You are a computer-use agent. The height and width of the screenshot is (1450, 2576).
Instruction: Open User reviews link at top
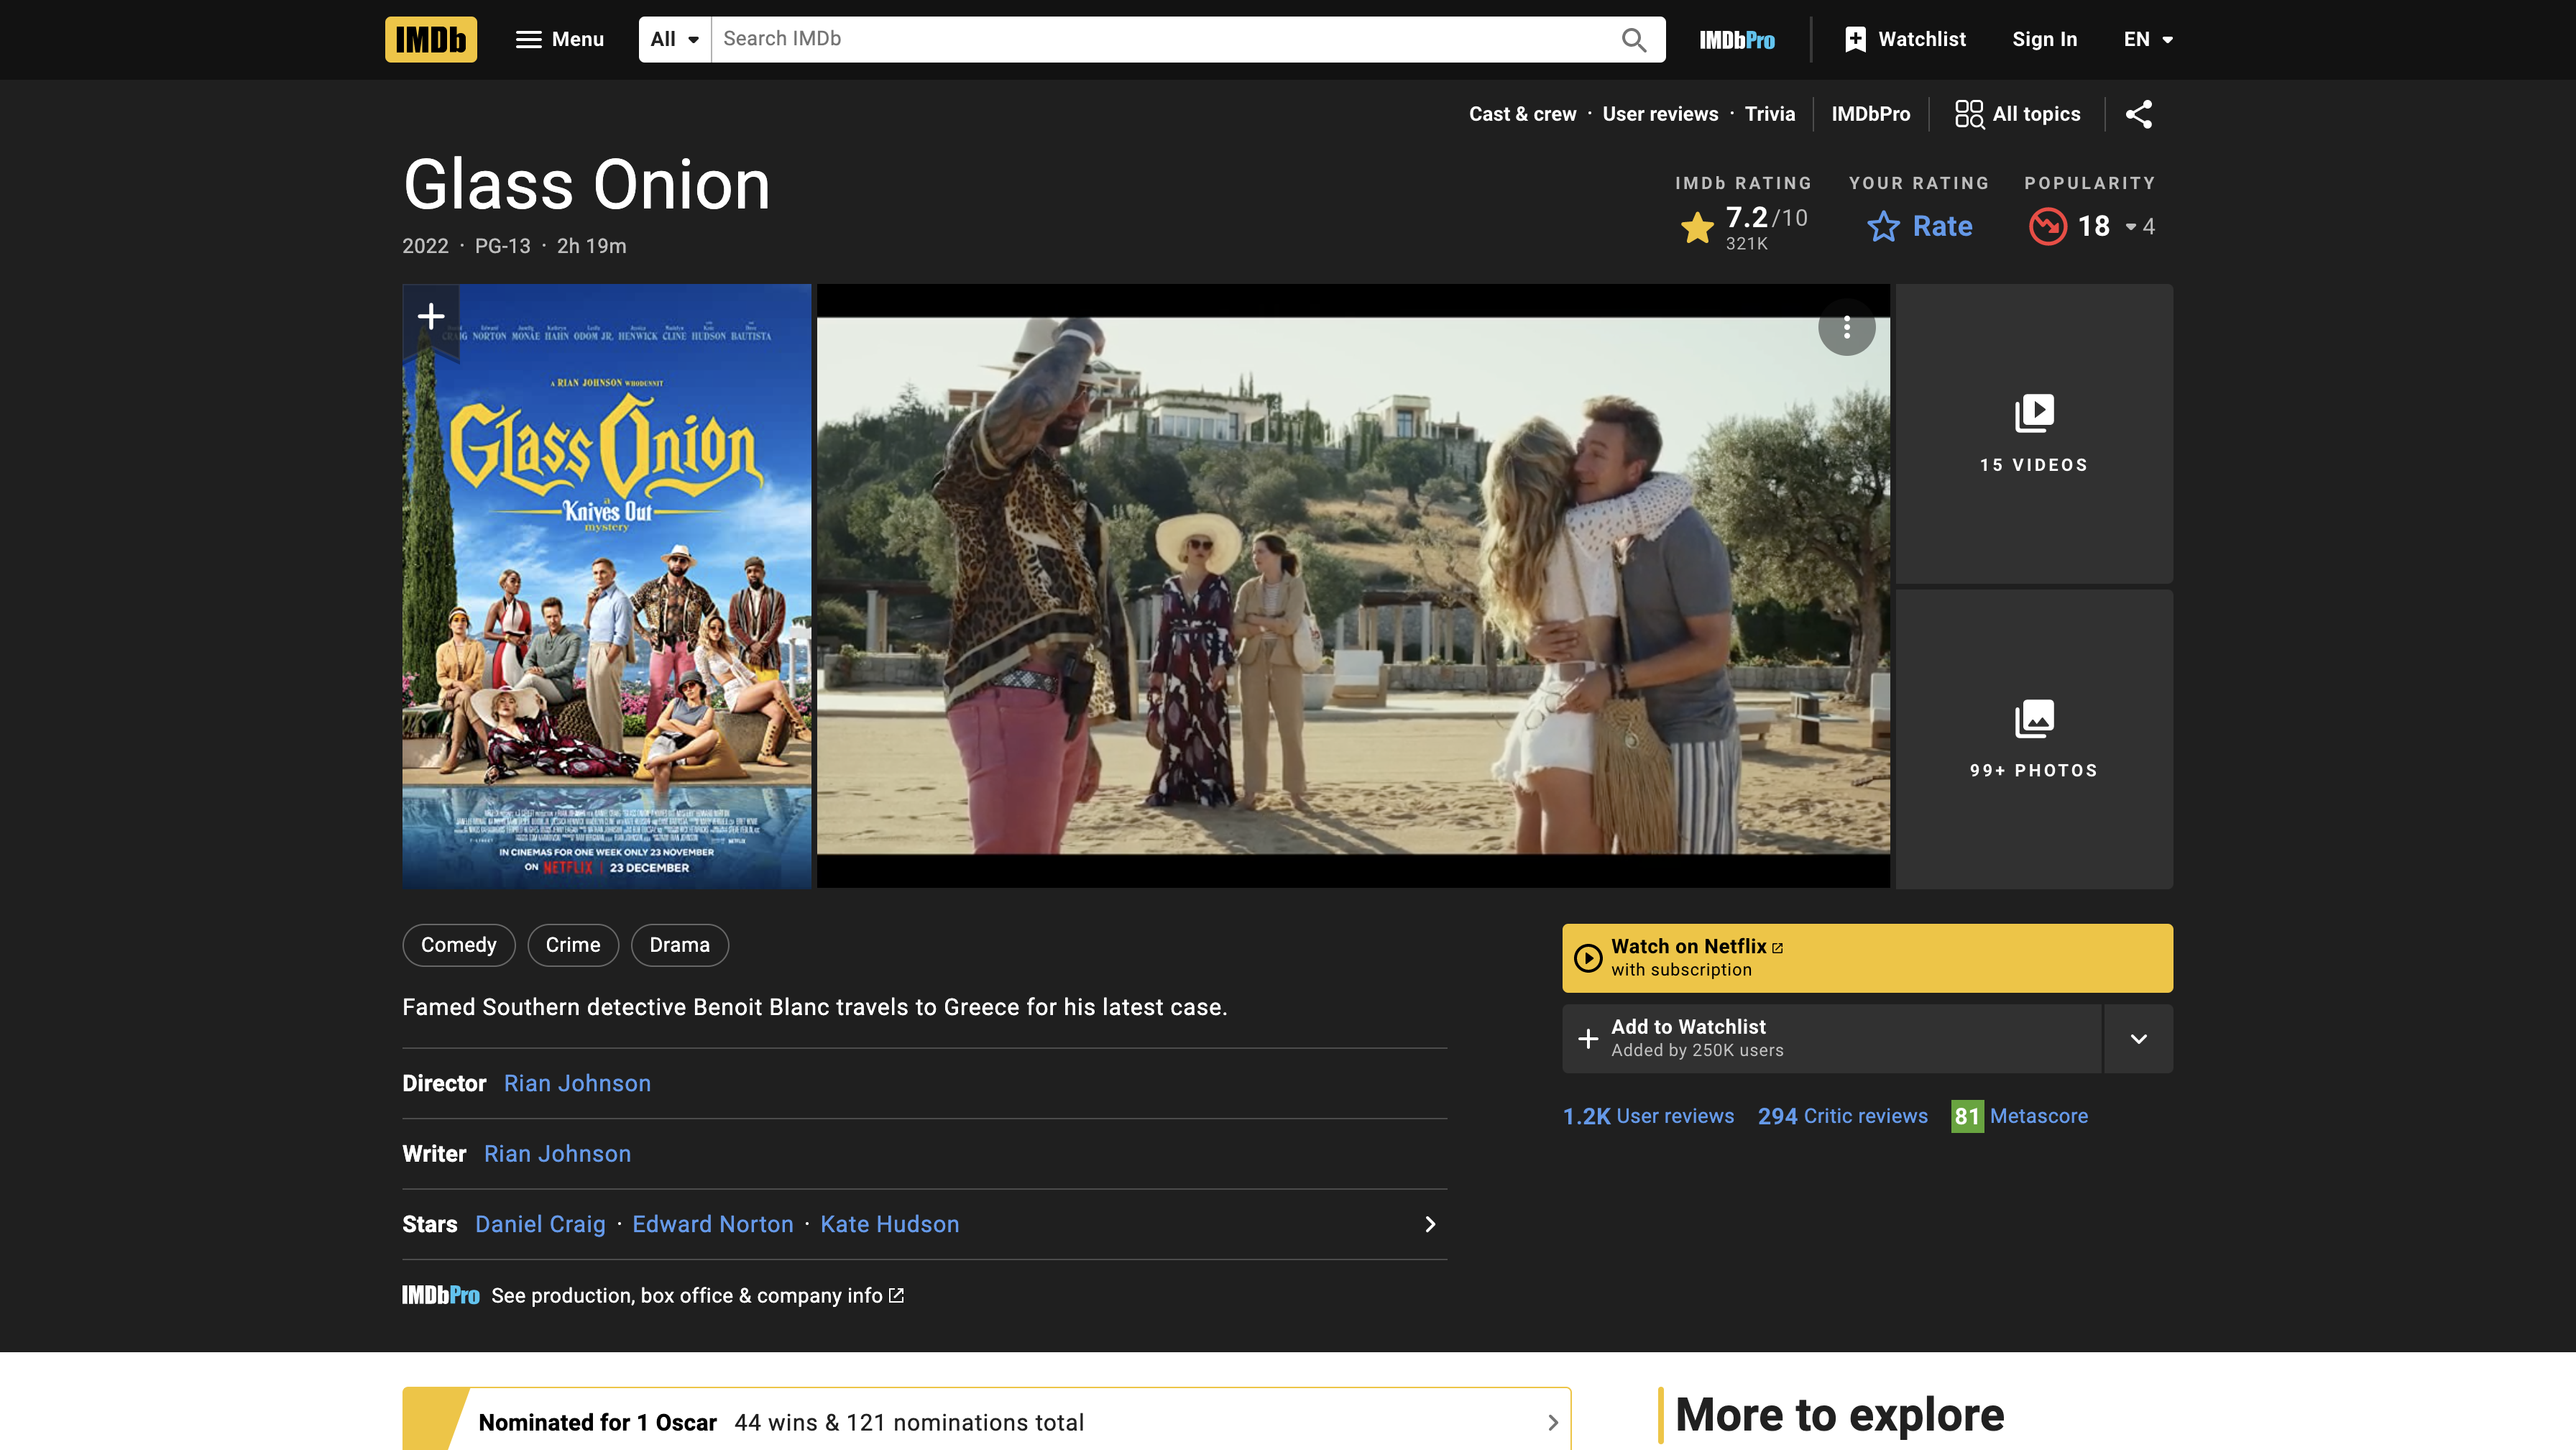tap(1660, 114)
